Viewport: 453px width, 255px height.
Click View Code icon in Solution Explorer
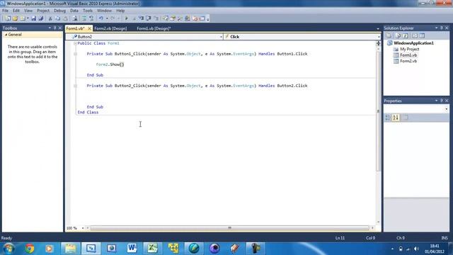coord(415,36)
